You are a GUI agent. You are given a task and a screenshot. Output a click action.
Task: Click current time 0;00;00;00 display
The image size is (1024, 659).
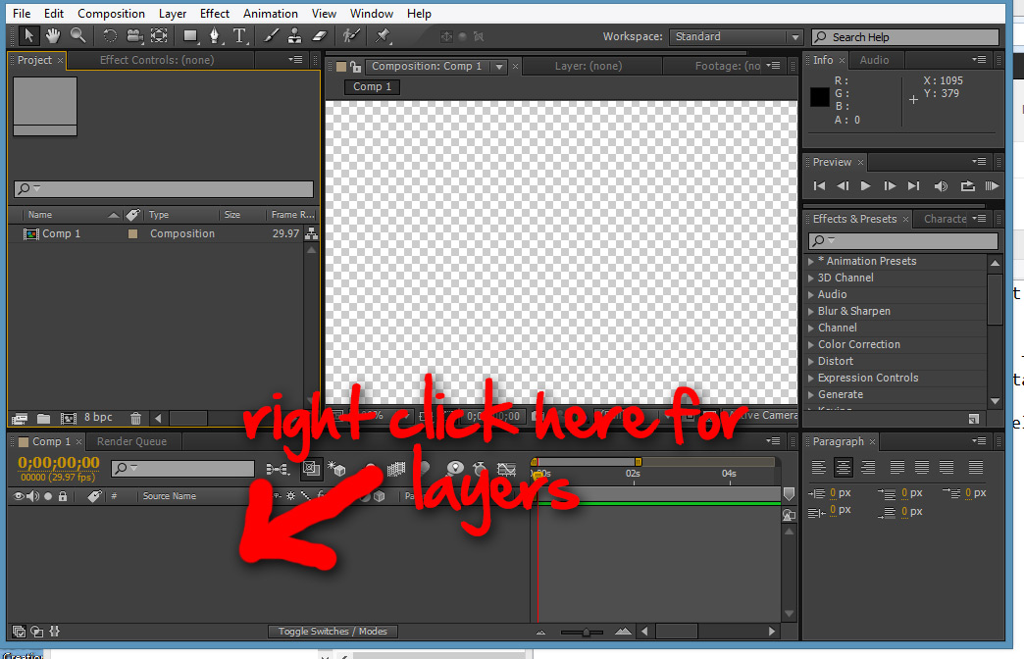[x=59, y=463]
